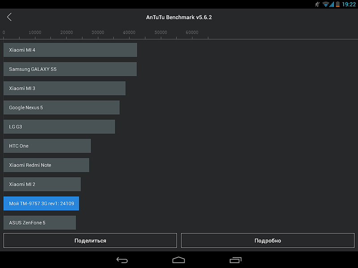
Task: Select the Google Nexus 5 result
Action: (61, 107)
